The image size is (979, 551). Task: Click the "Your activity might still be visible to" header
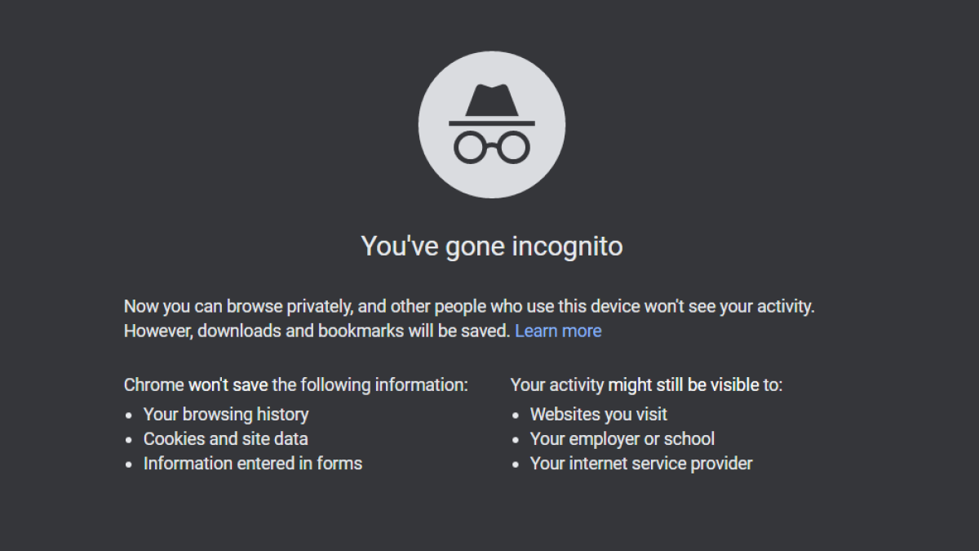[646, 384]
